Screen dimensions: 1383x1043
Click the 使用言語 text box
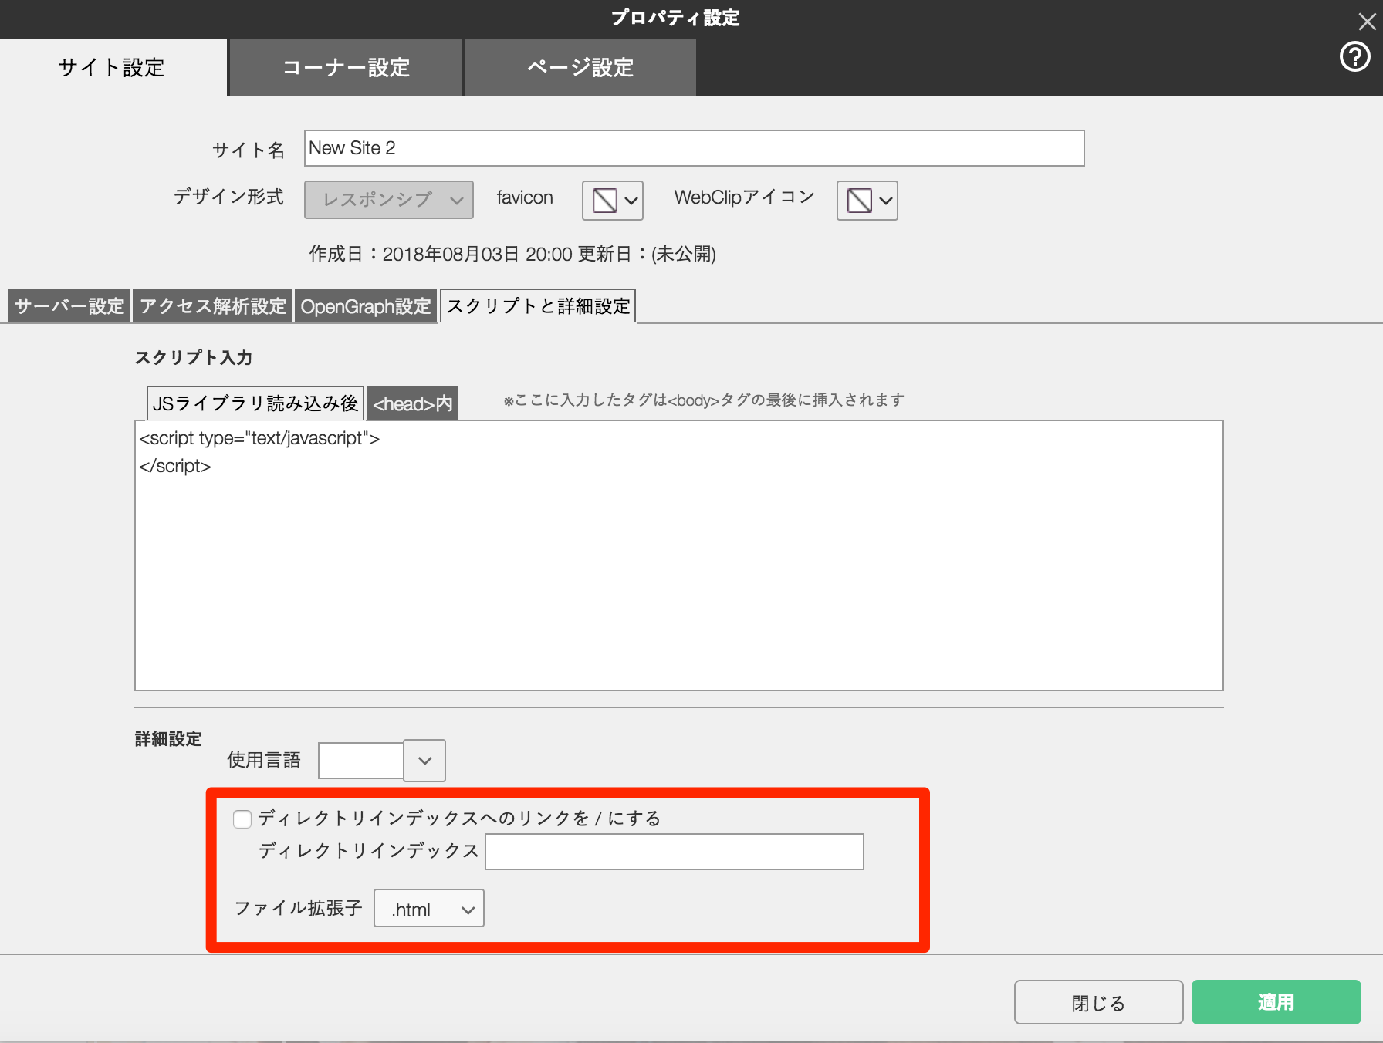pos(360,761)
